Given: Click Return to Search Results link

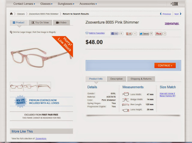Looking at the screenshot, I should (76, 14).
